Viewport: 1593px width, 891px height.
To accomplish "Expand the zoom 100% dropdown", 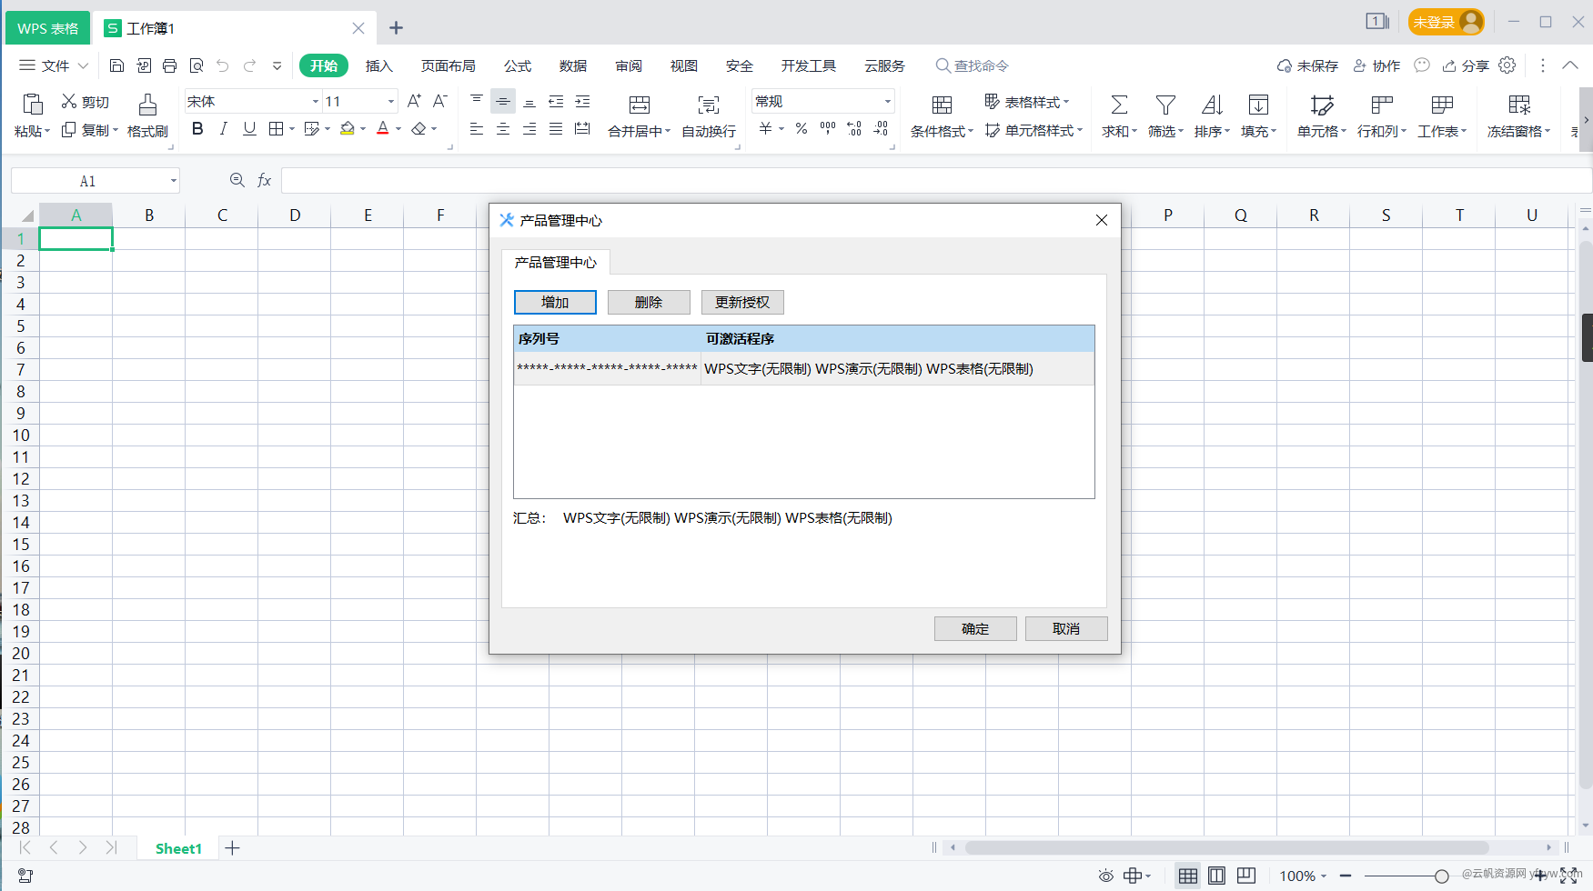I will tap(1324, 876).
